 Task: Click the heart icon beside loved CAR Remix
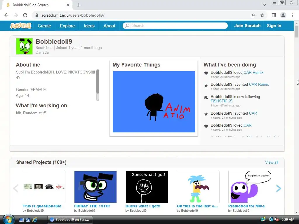pyautogui.click(x=206, y=73)
